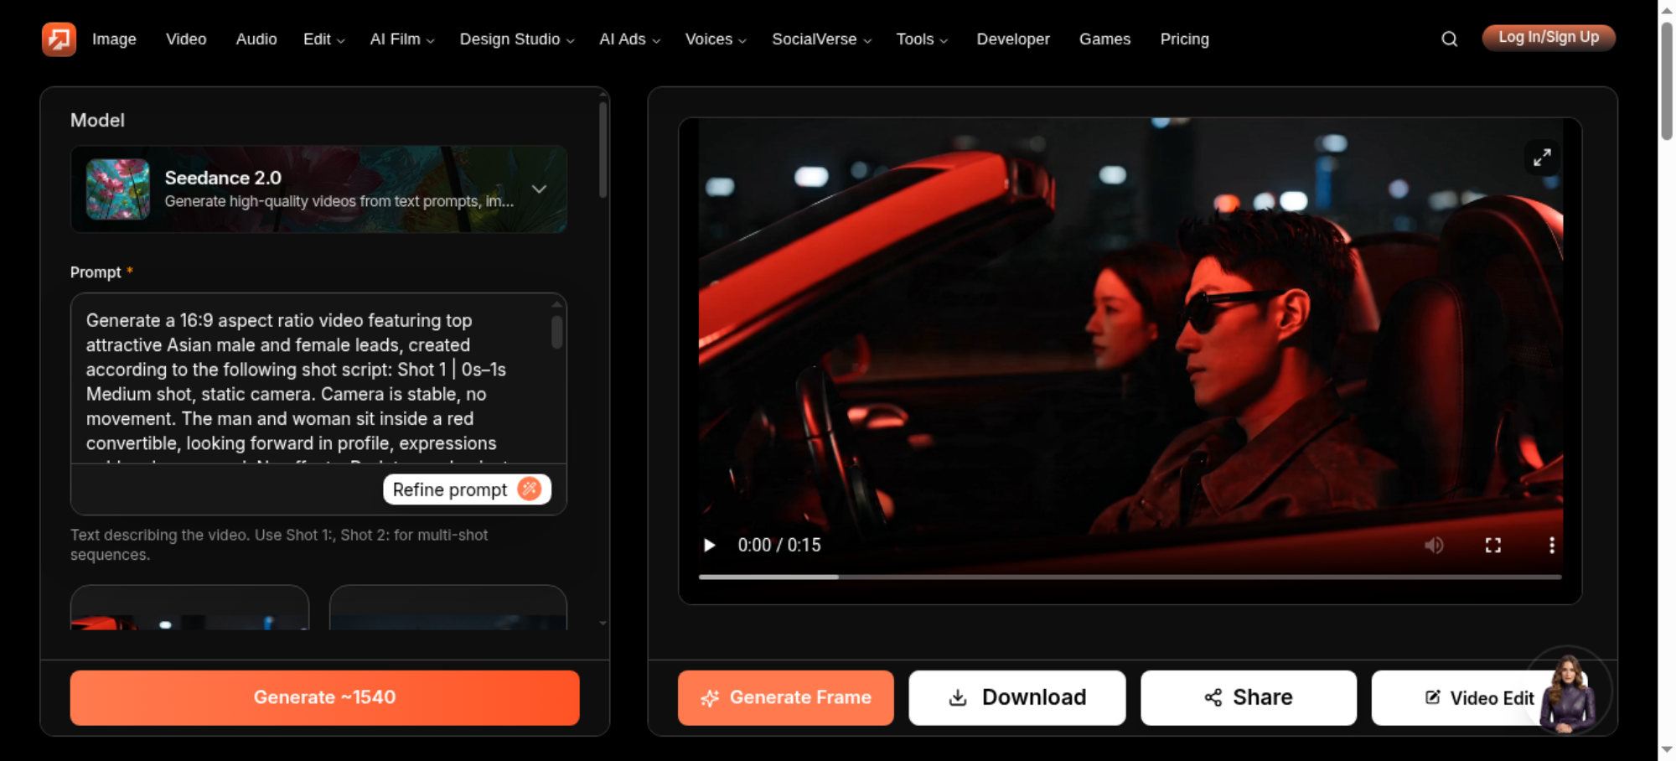The height and width of the screenshot is (761, 1676).
Task: Open the video's three-dot options menu
Action: coord(1552,546)
